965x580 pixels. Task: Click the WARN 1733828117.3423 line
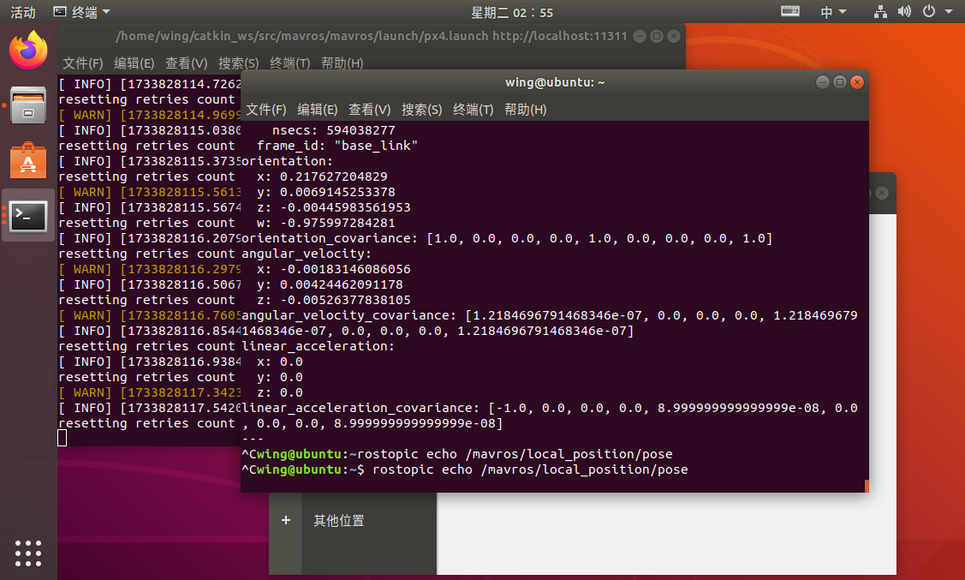click(150, 393)
